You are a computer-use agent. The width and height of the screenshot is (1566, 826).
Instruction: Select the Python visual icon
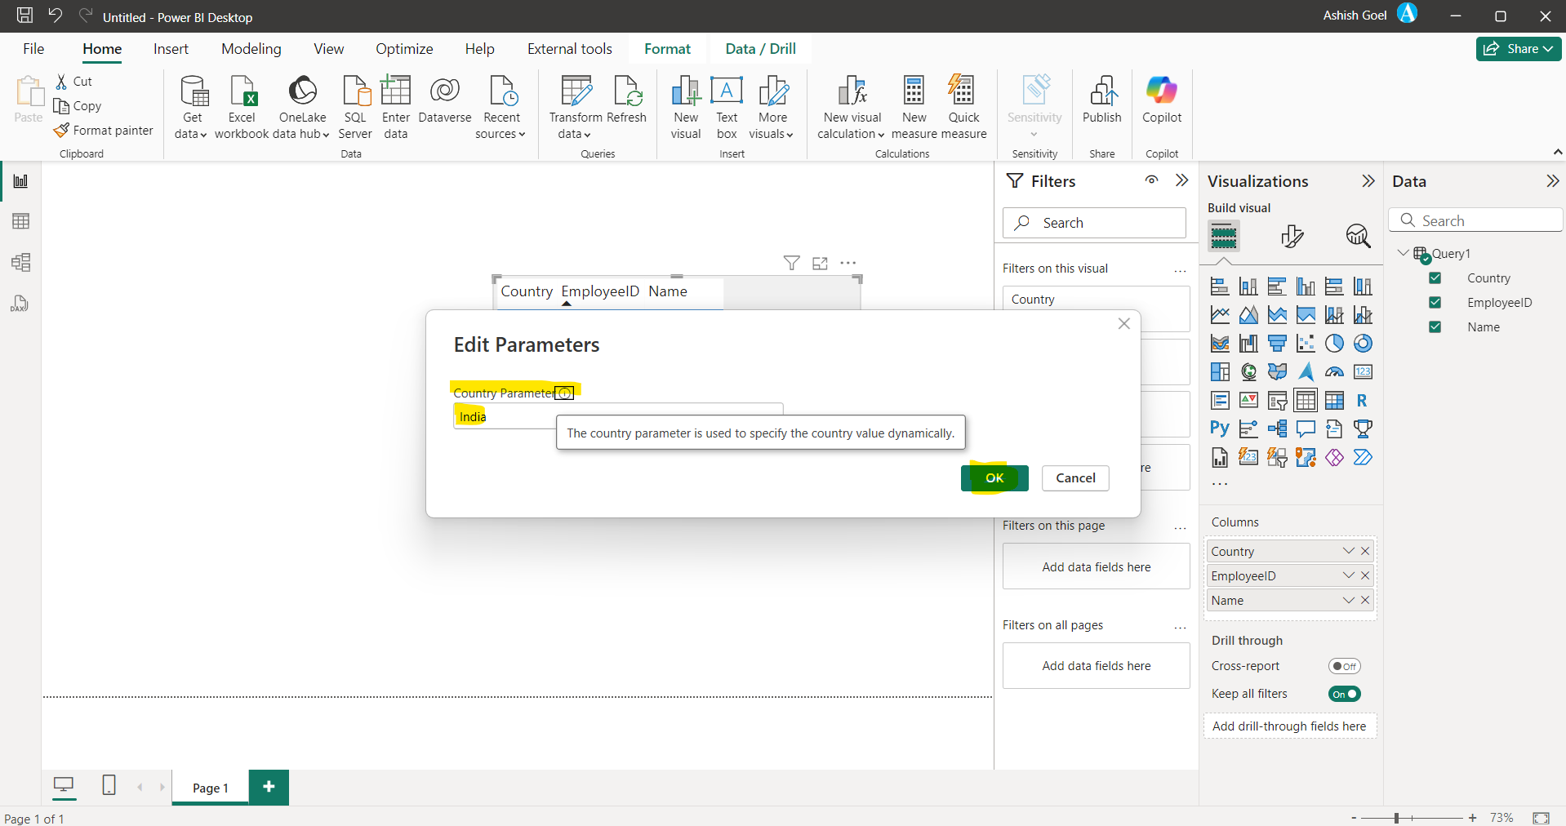tap(1219, 429)
